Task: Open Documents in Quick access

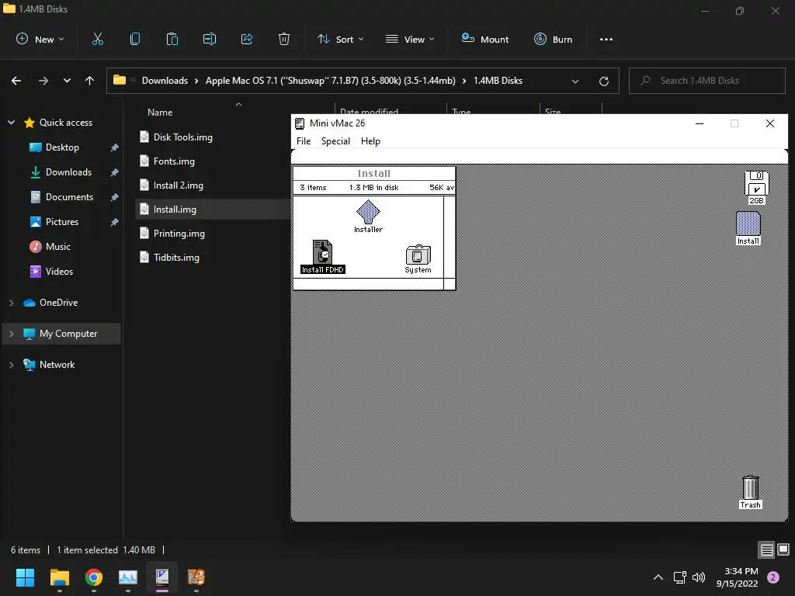Action: [69, 197]
